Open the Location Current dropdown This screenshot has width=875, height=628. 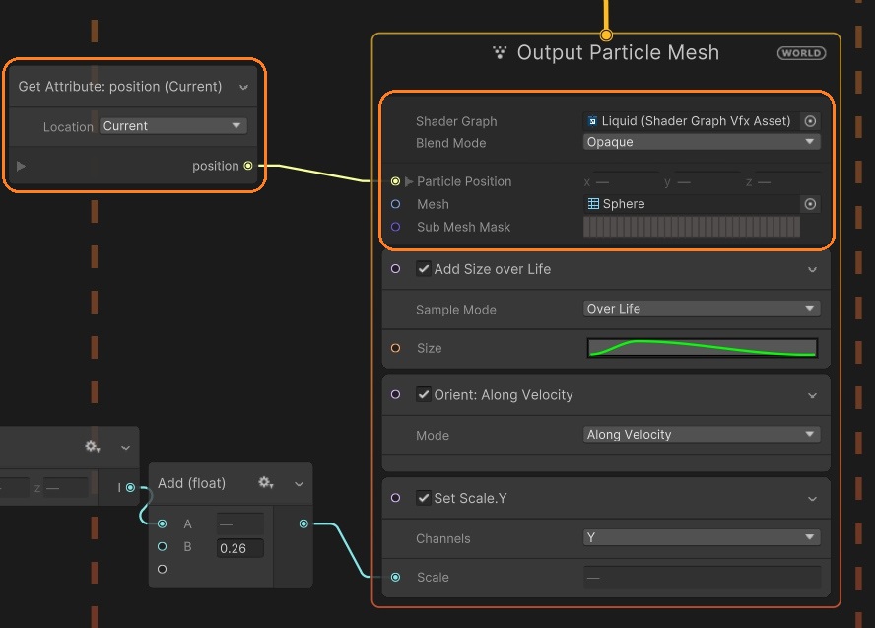[172, 126]
